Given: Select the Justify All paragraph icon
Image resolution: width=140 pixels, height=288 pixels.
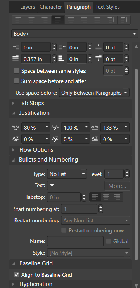Looking at the screenshot, I should click(97, 19).
